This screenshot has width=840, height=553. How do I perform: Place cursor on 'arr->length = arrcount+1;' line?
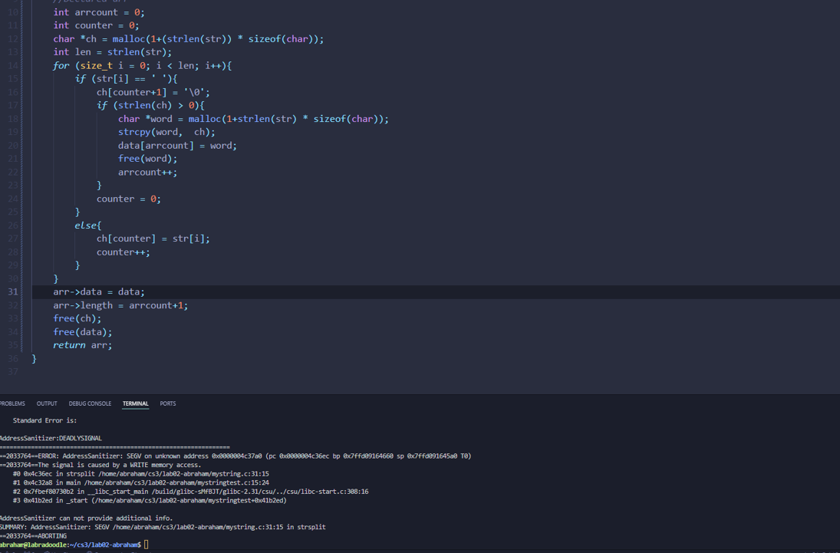[120, 305]
